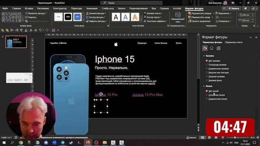260x146 pixels.
Task: Click the Apple logo on the slide
Action: tap(116, 44)
